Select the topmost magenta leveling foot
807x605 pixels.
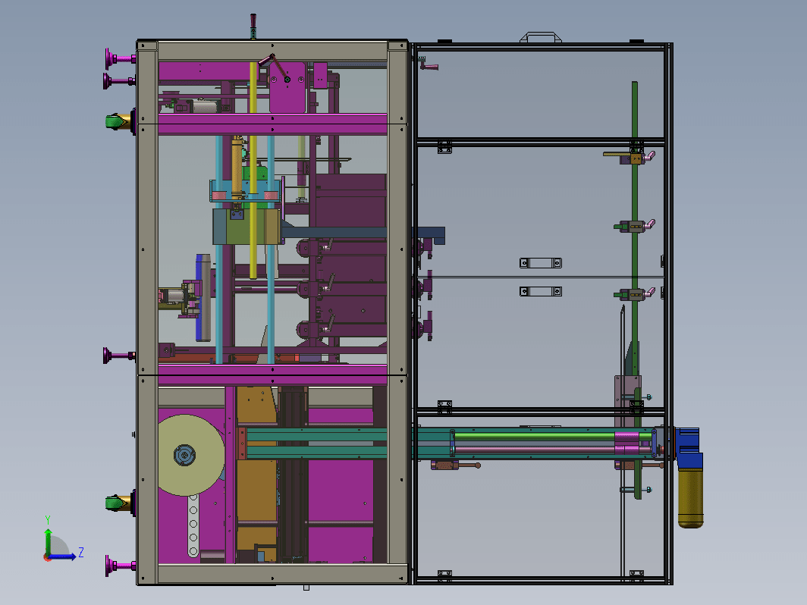point(120,58)
